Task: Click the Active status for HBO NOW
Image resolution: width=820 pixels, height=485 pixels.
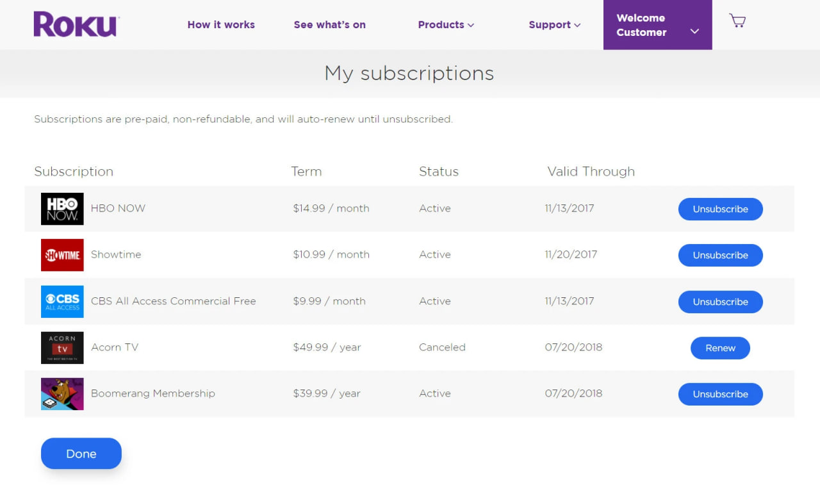Action: (435, 208)
